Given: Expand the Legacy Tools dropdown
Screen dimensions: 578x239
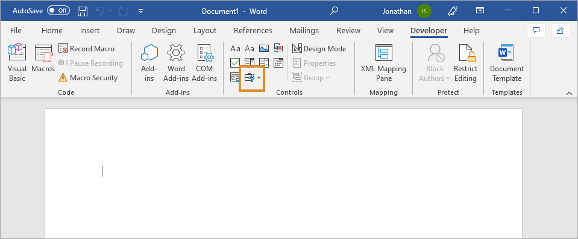Looking at the screenshot, I should point(253,78).
